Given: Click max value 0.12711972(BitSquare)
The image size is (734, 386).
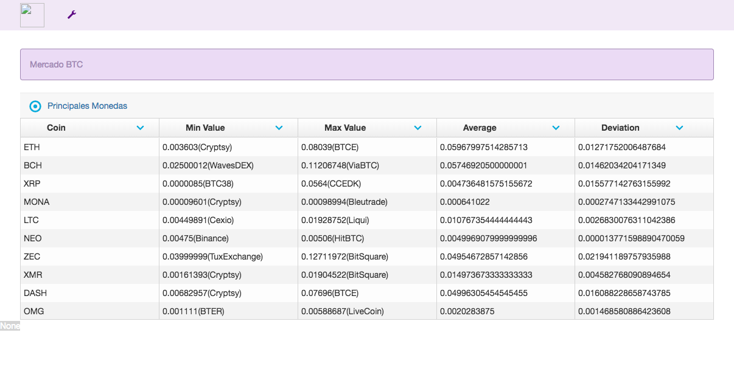Looking at the screenshot, I should (x=345, y=257).
